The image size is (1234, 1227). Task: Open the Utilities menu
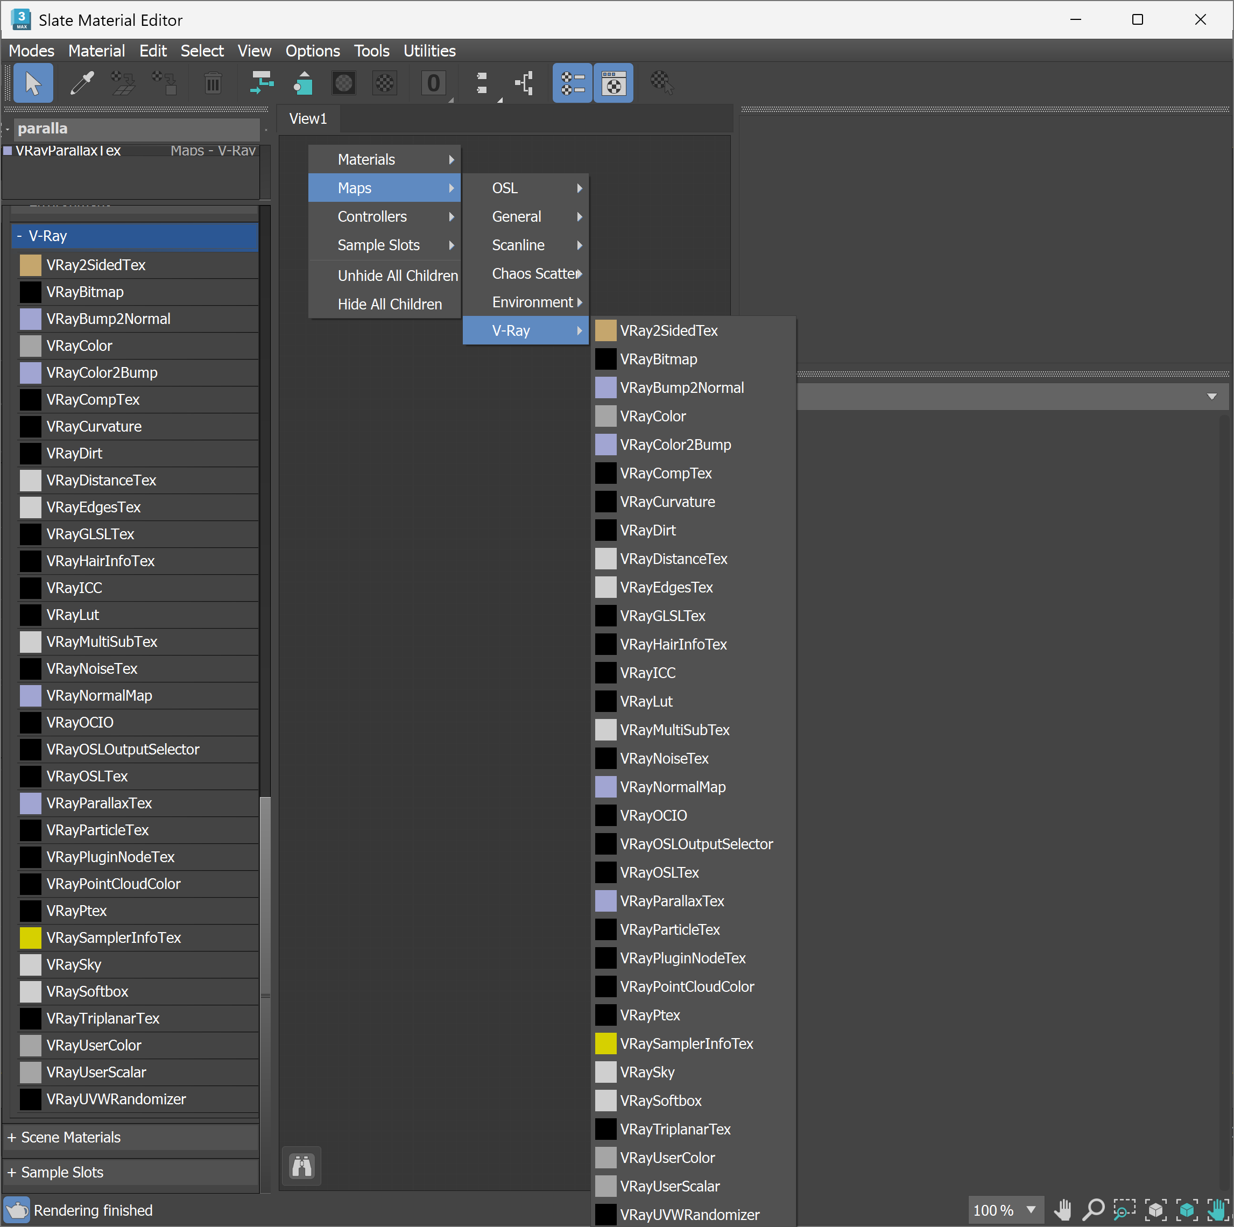tap(429, 51)
